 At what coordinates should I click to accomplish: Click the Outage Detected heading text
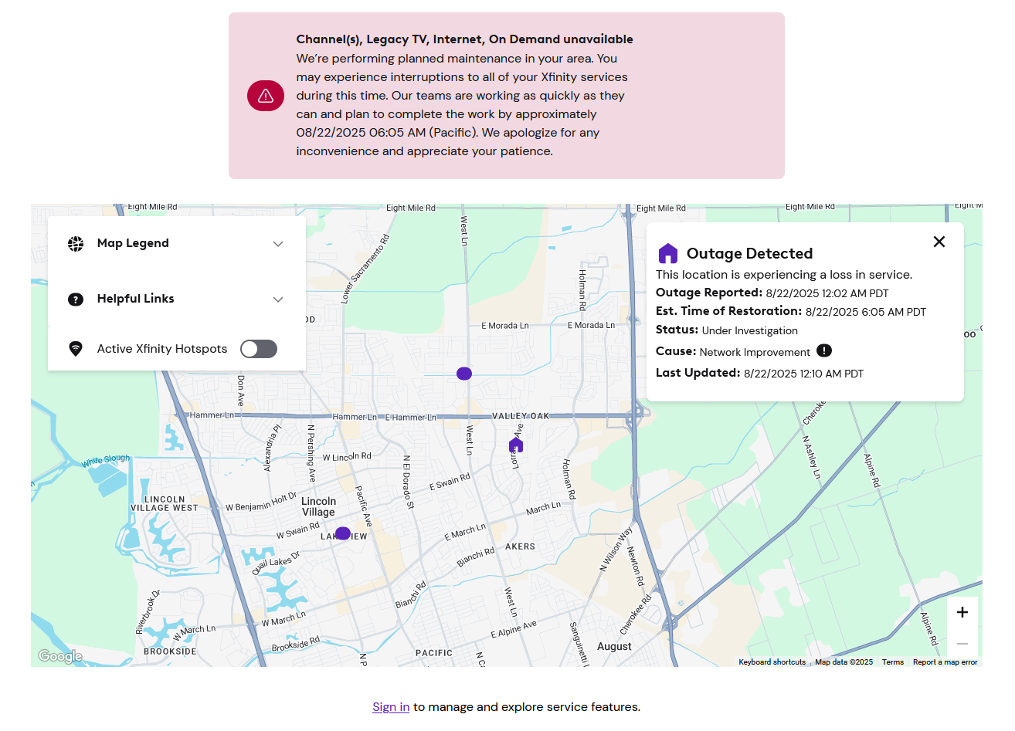749,253
